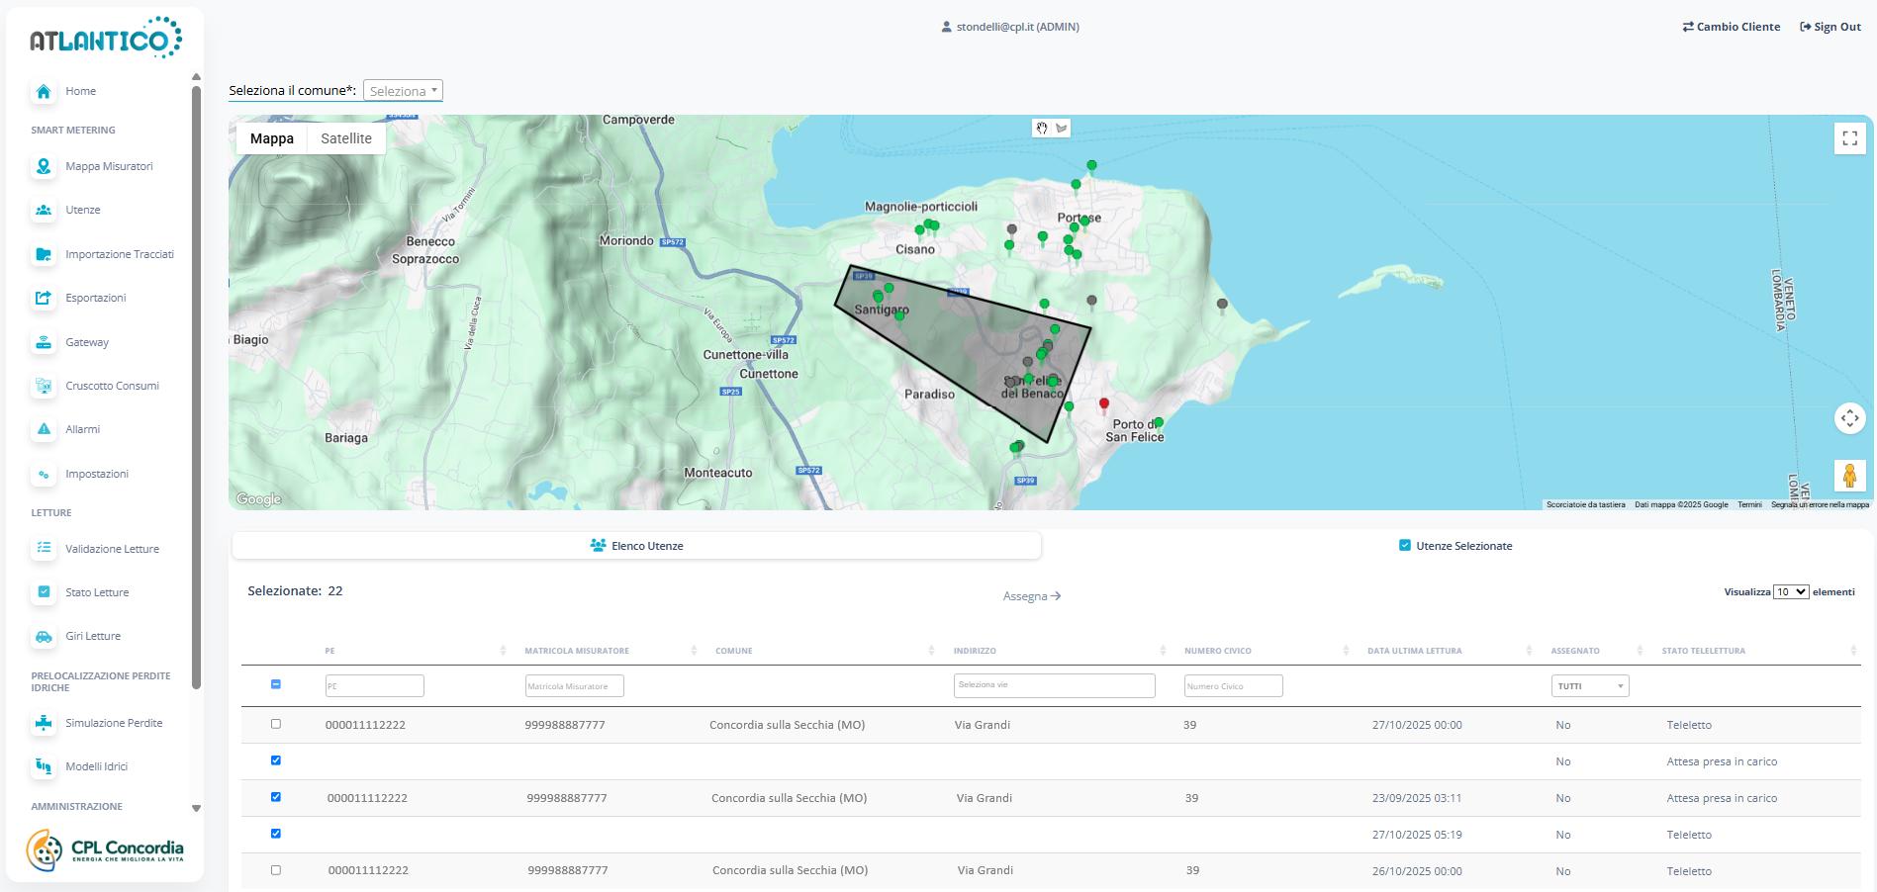Screen dimensions: 1877x892
Task: Click the Giri Letture car icon
Action: pos(44,636)
